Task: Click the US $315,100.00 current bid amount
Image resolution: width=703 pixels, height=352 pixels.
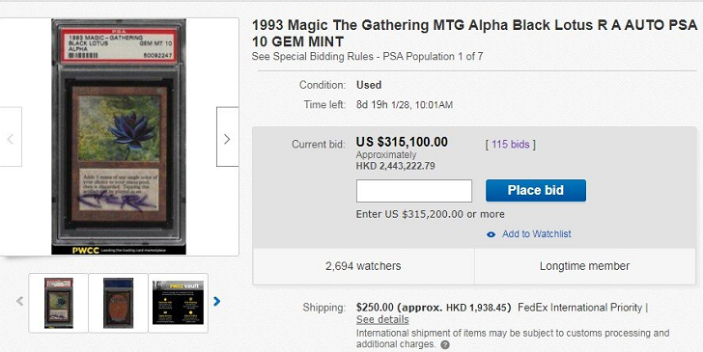Action: [x=402, y=142]
